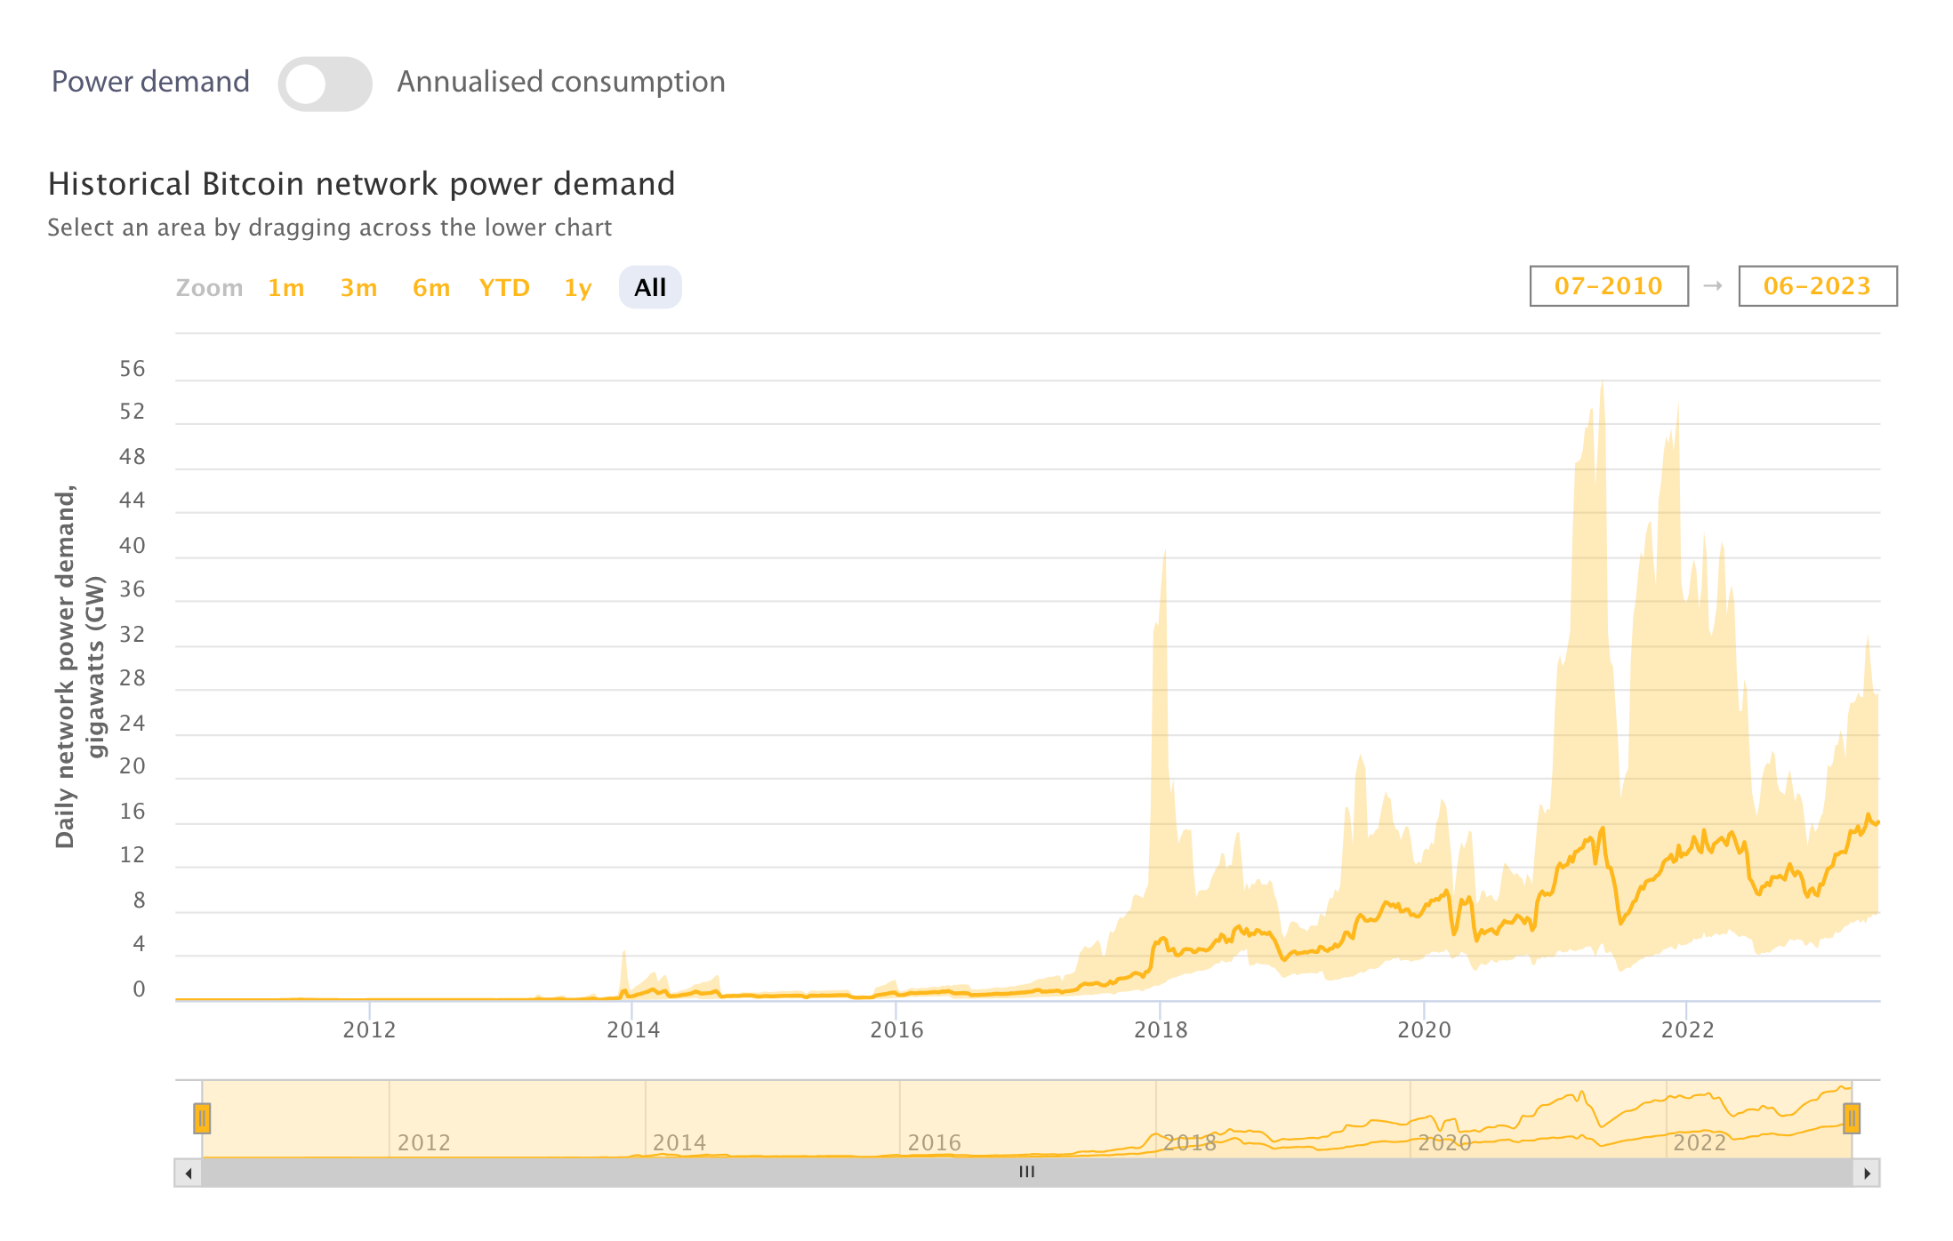1953x1241 pixels.
Task: Toggle Power demand / Annualised consumption switch
Action: pyautogui.click(x=325, y=84)
